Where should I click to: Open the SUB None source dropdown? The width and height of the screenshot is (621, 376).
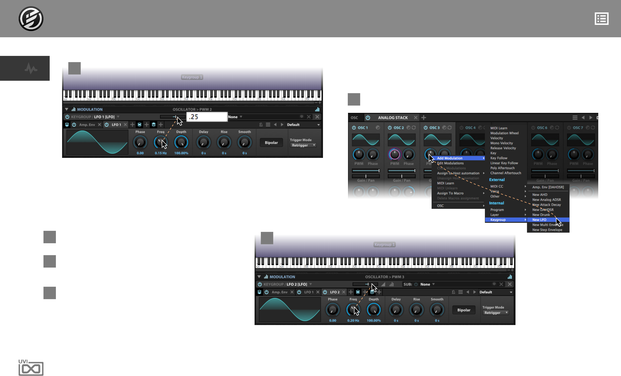click(x=427, y=284)
